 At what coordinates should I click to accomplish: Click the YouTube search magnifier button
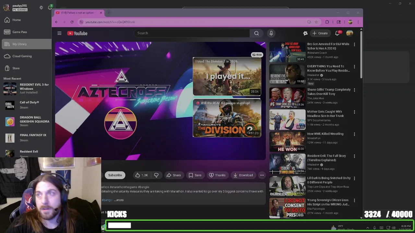pyautogui.click(x=256, y=33)
